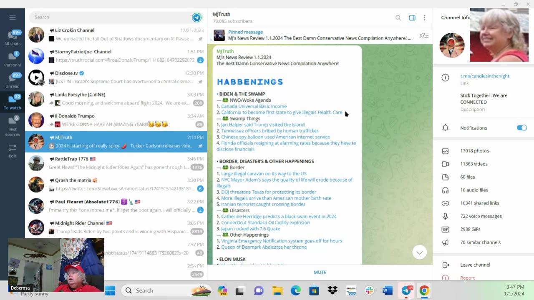Click the MJTruth channel profile picture
The width and height of the screenshot is (534, 300).
coord(452,45)
